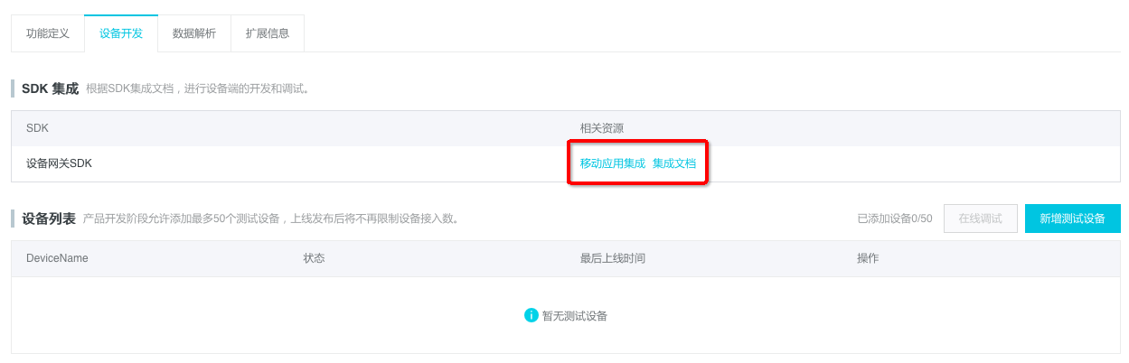Switch to the 功能定义 tab
This screenshot has height=363, width=1129.
48,33
